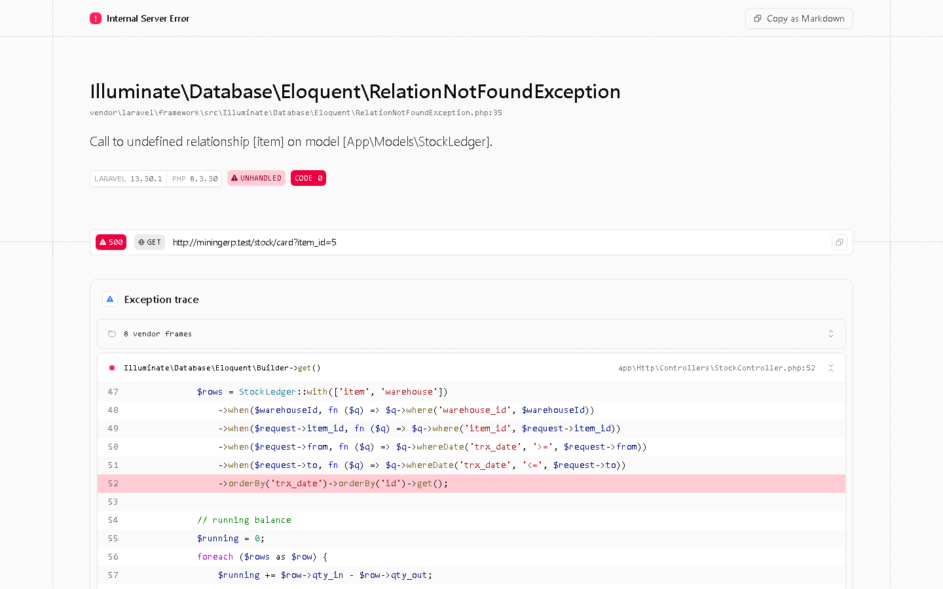This screenshot has width=943, height=589.
Task: Copy the error as Markdown
Action: tap(799, 18)
